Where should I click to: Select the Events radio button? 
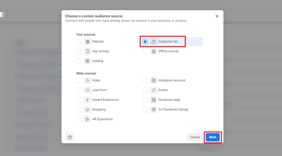coord(145,90)
